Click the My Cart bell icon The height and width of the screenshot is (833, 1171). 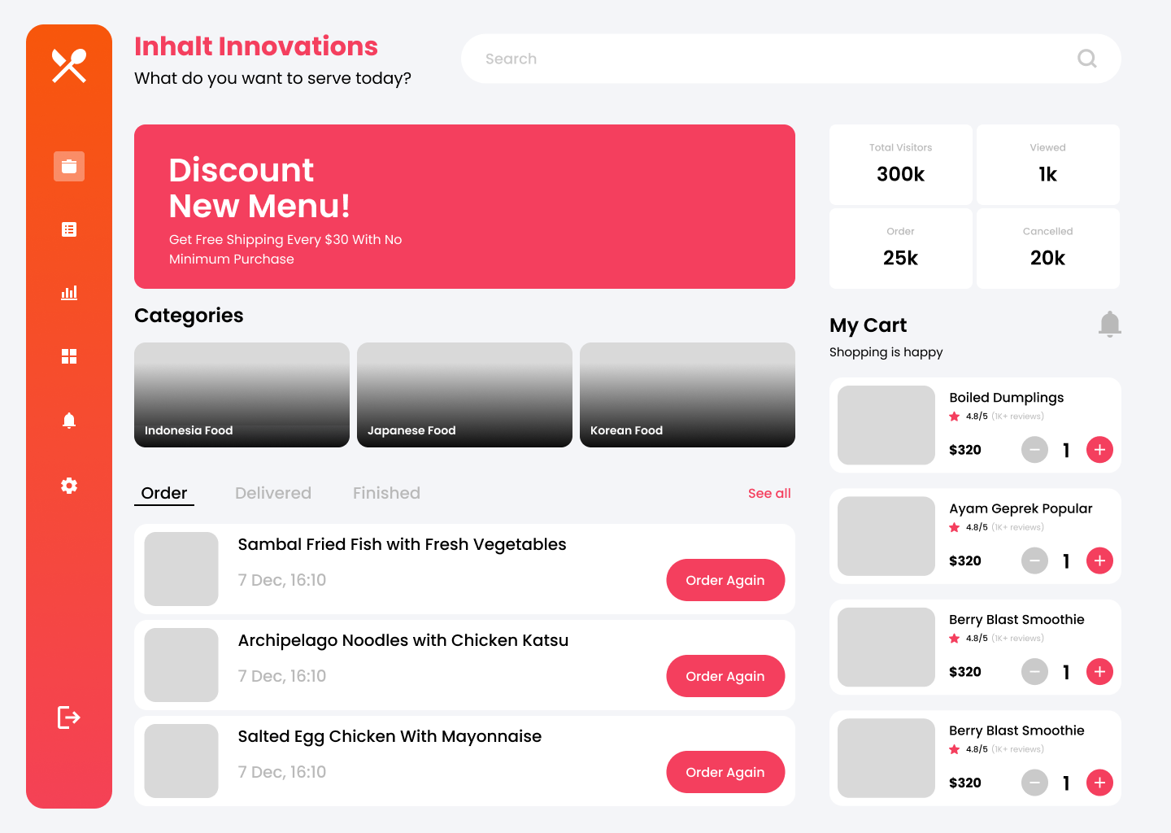pyautogui.click(x=1109, y=324)
